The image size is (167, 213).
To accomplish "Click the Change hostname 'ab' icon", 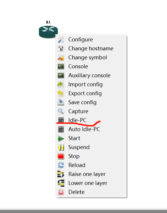I will pyautogui.click(x=61, y=49).
